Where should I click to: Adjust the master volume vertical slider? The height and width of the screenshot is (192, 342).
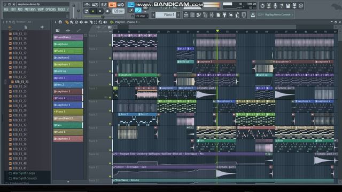[74, 11]
